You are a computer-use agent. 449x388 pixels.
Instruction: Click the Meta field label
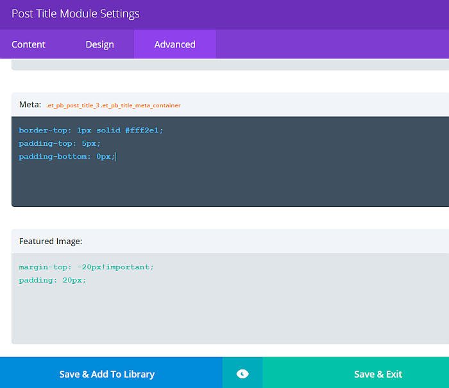coord(30,105)
